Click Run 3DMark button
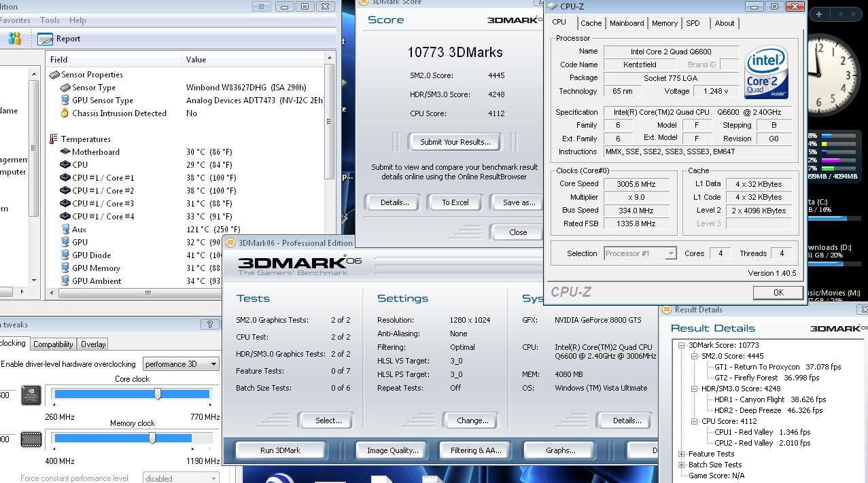Image resolution: width=868 pixels, height=483 pixels. [280, 450]
